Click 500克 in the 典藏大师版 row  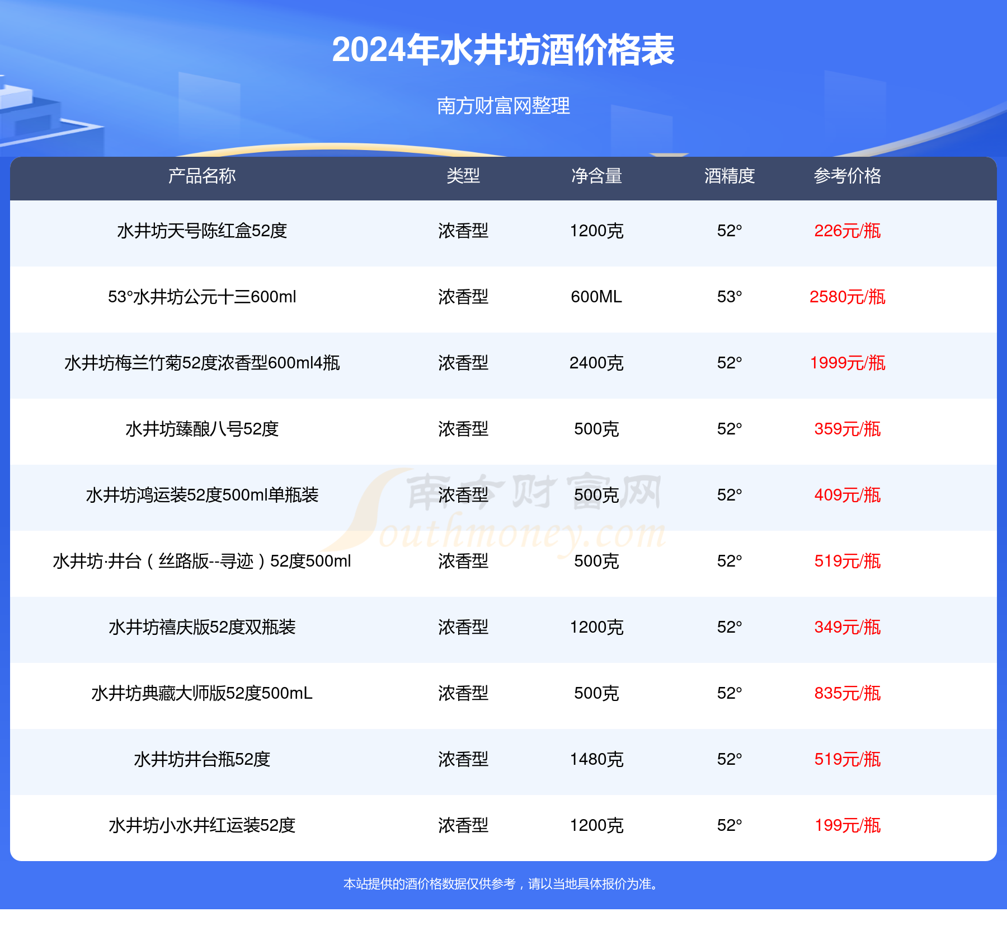click(596, 693)
